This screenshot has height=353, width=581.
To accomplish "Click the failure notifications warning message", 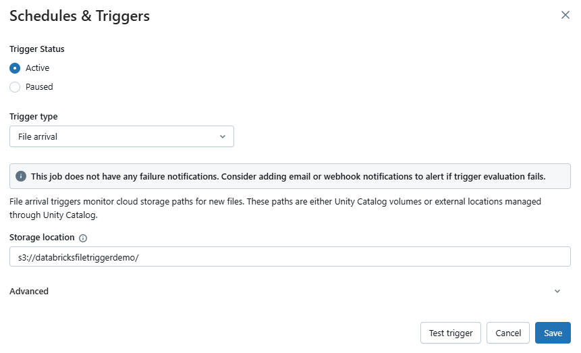I will [288, 177].
